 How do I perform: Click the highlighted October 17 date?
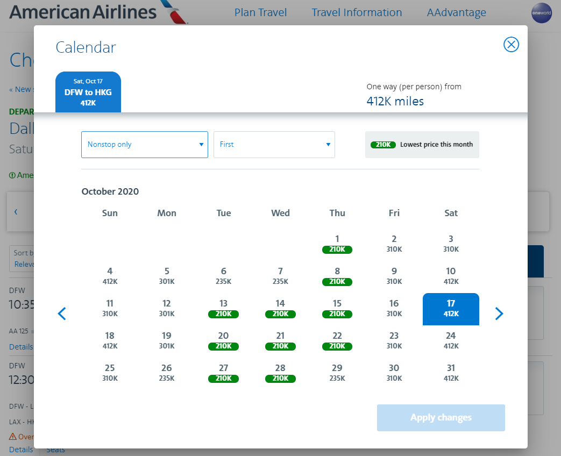tap(451, 309)
